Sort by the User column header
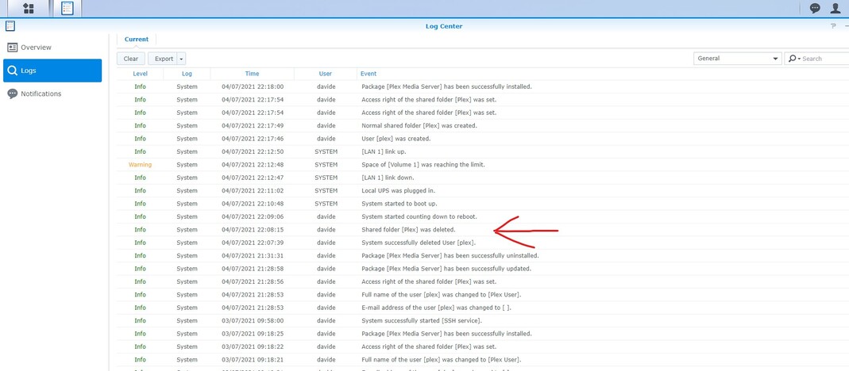 (326, 74)
